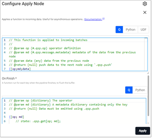Click line '{[op; md]' in On Finish editor
152x138 pixels.
click(17, 117)
